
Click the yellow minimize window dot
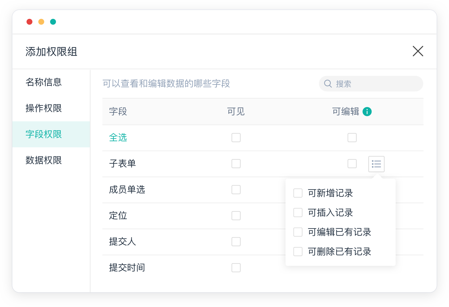click(41, 22)
